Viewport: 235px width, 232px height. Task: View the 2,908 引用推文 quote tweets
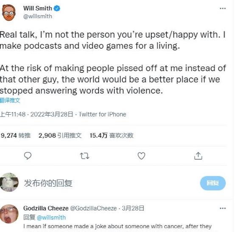tap(60, 135)
